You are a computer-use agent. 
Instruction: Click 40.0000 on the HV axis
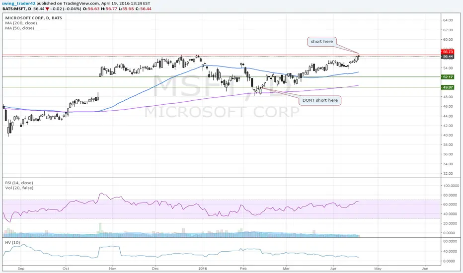(x=451, y=252)
